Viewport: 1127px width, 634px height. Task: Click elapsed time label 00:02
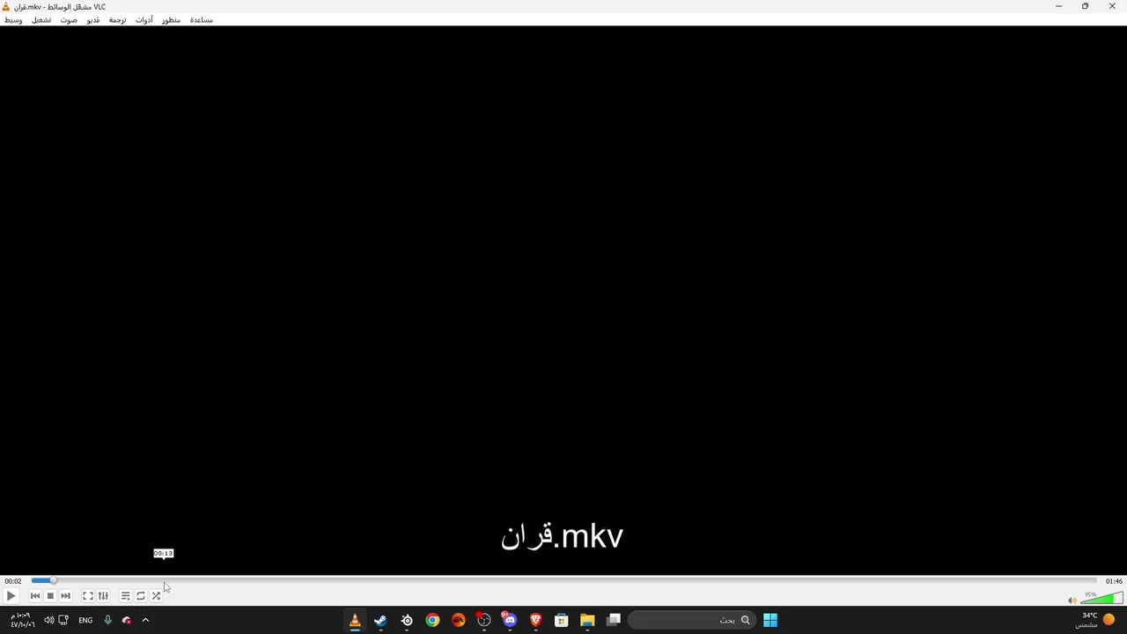pos(12,581)
